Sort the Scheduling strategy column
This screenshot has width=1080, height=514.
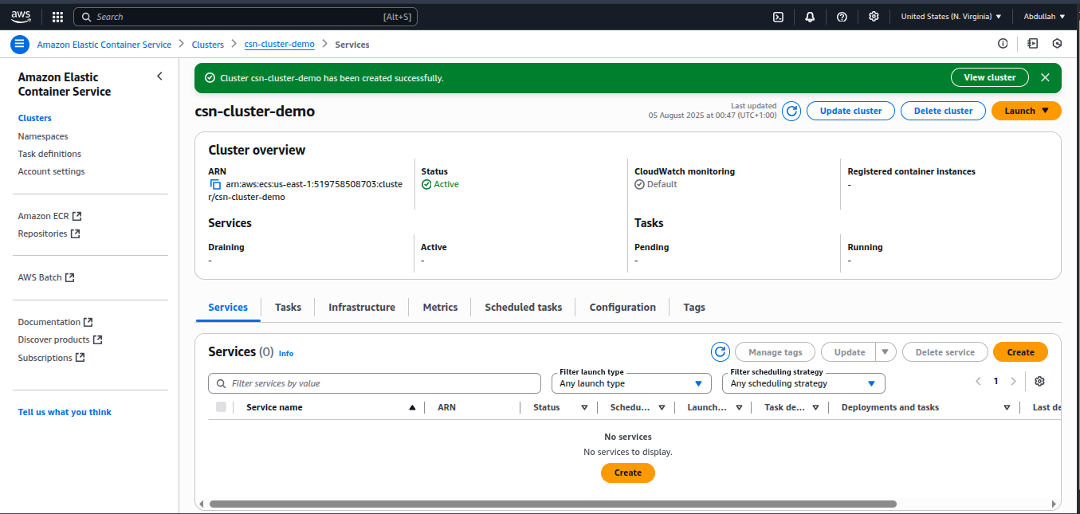point(662,407)
